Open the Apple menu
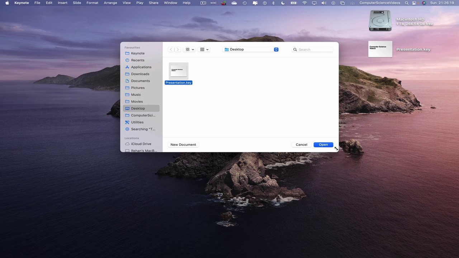 [x=7, y=3]
